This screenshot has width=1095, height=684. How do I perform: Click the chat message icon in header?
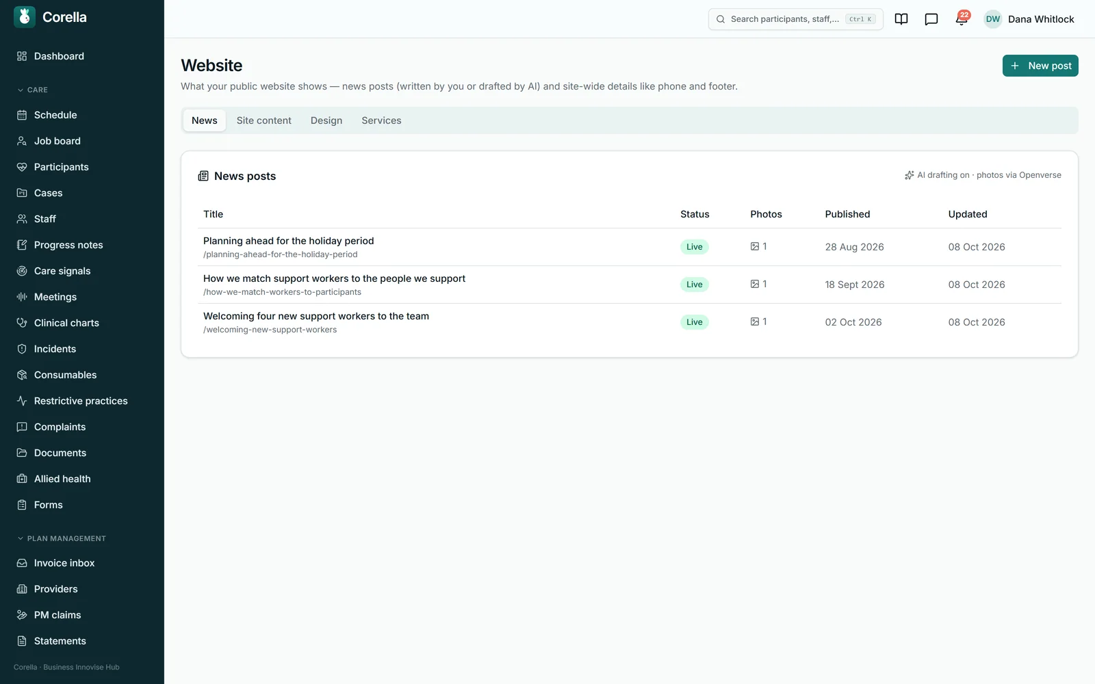[x=931, y=19]
